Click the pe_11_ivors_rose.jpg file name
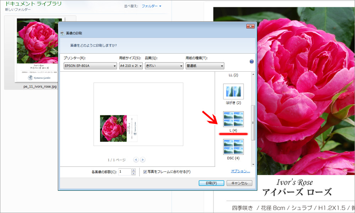 click(x=40, y=87)
